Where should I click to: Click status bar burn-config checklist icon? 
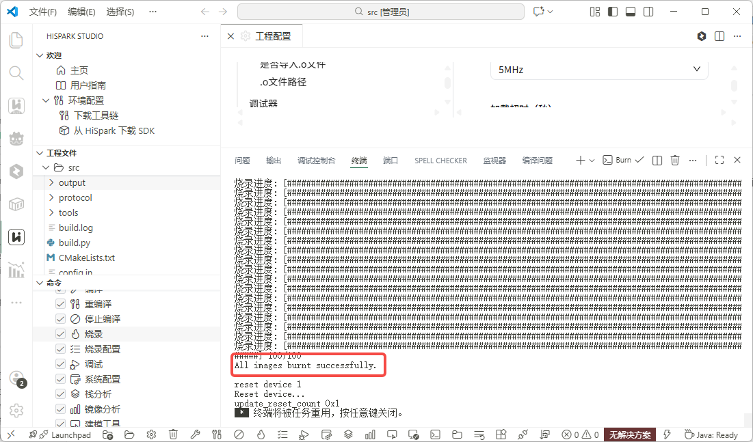pyautogui.click(x=282, y=434)
